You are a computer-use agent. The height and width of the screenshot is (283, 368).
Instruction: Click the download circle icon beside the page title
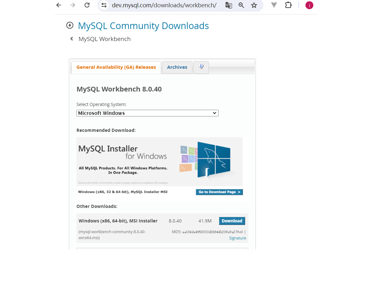(70, 25)
